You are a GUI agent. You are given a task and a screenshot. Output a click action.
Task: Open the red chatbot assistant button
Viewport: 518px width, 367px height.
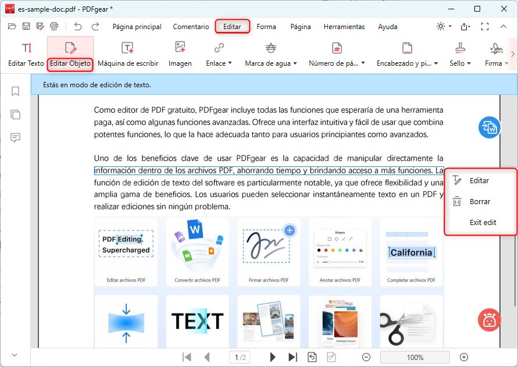[x=490, y=320]
